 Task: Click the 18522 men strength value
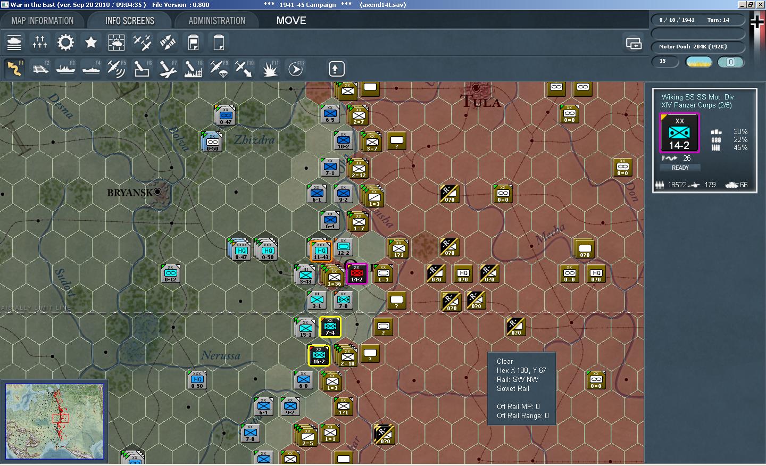tap(677, 185)
